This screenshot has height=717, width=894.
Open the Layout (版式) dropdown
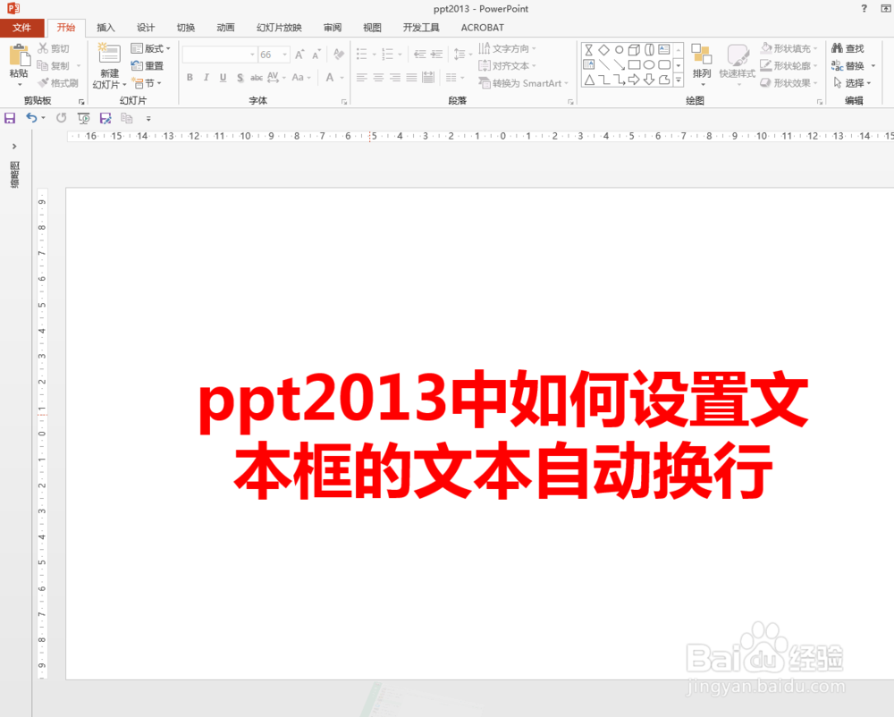click(150, 48)
